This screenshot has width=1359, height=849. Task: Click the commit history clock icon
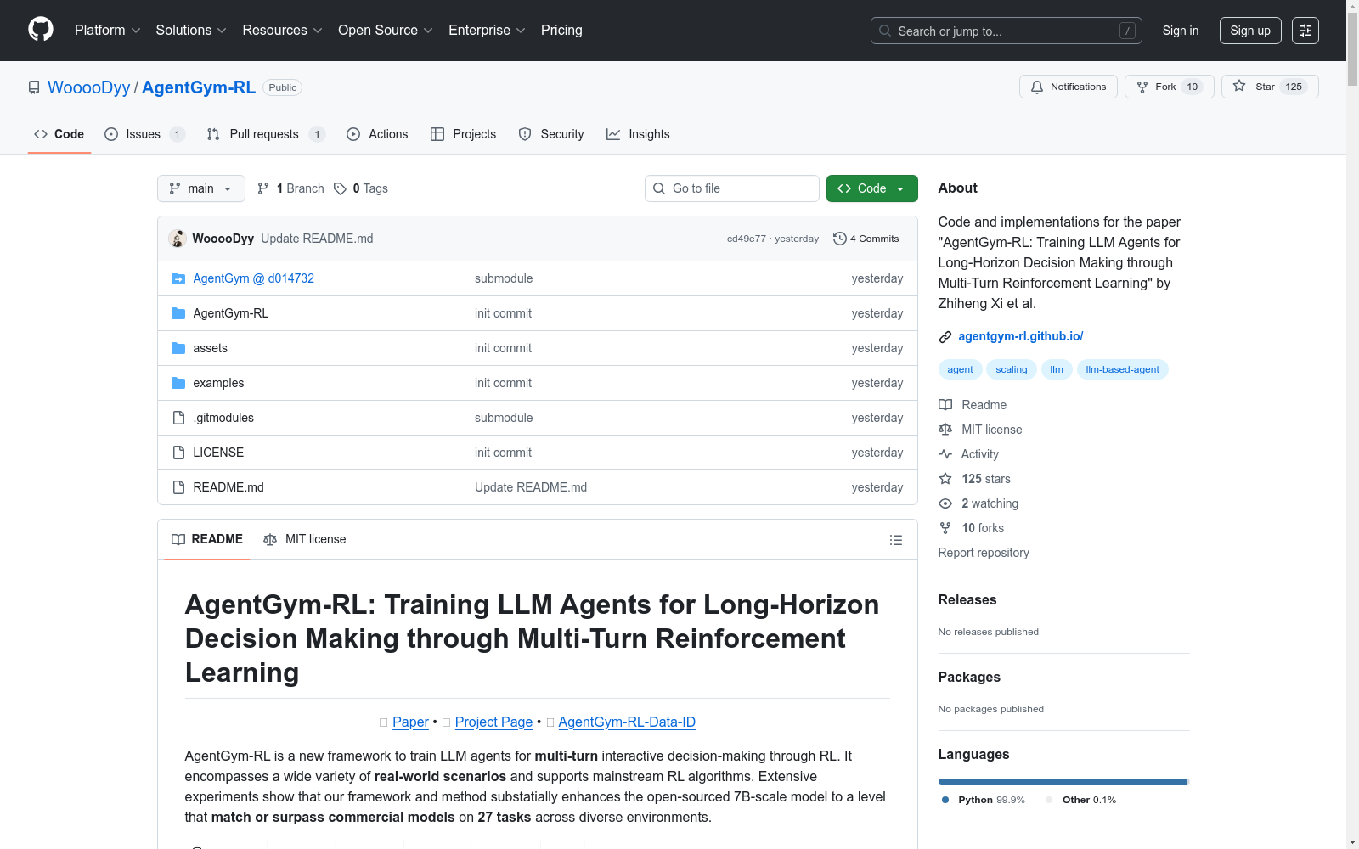(839, 239)
